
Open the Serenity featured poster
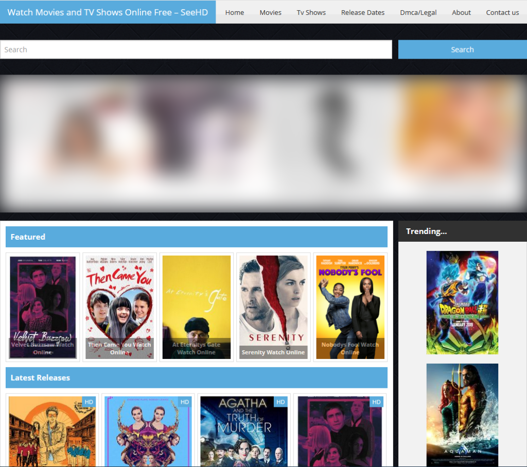click(x=273, y=307)
